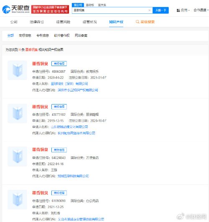Click the magnifier icon of 高级搜索
Viewport: 209px width, 222px height.
coord(138,22)
